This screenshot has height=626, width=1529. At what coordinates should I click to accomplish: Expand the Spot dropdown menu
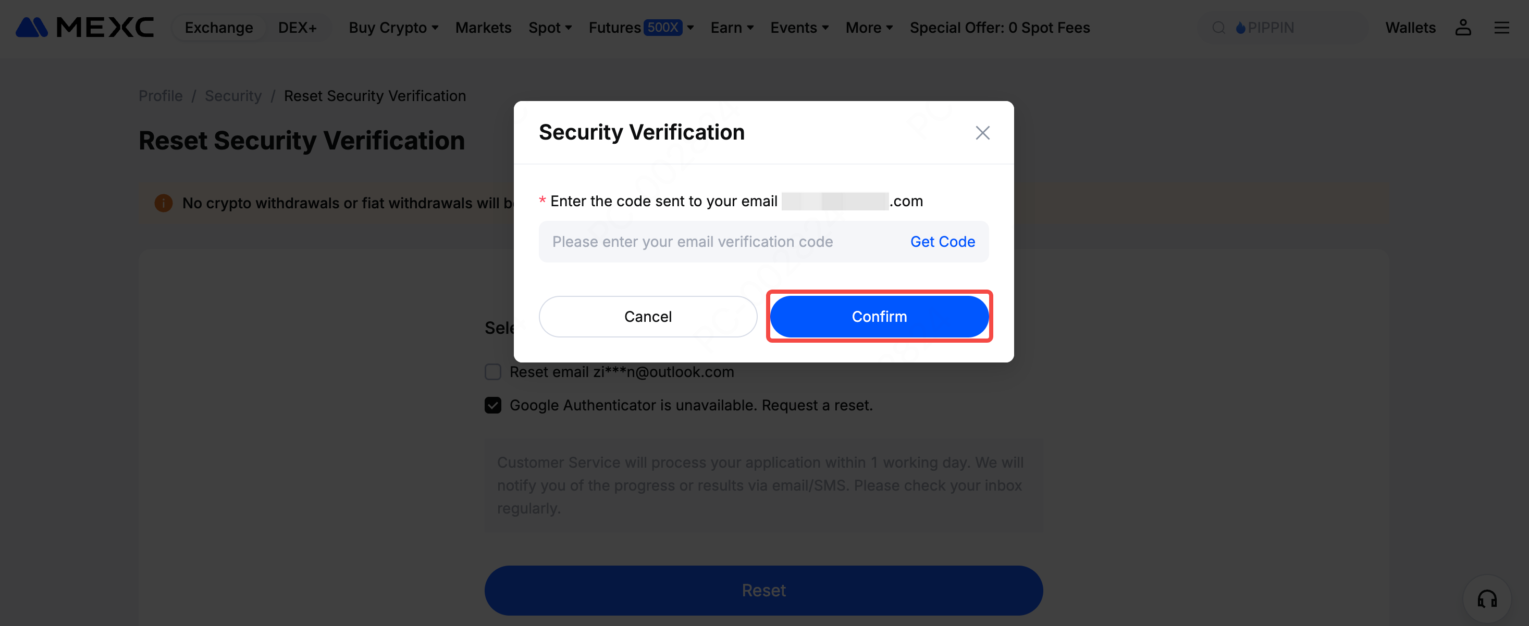[x=550, y=28]
